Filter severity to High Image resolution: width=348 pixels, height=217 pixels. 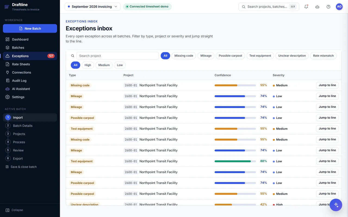[x=88, y=65]
